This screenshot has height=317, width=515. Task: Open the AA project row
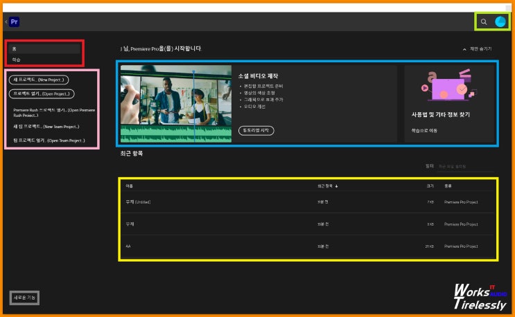click(x=308, y=246)
